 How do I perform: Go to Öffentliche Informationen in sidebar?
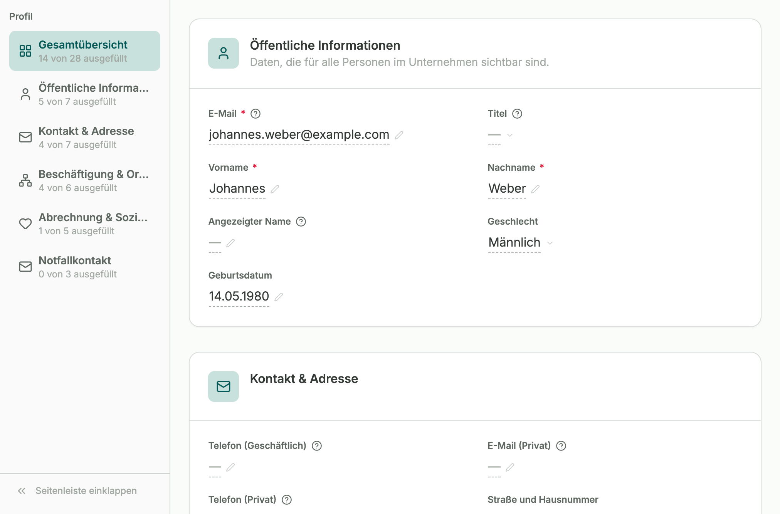85,94
